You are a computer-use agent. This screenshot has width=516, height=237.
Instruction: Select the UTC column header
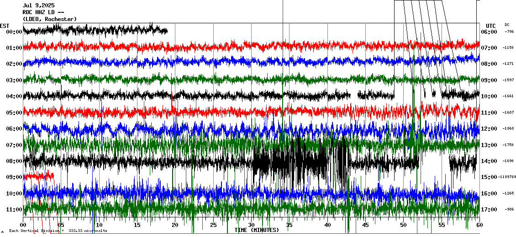point(490,26)
